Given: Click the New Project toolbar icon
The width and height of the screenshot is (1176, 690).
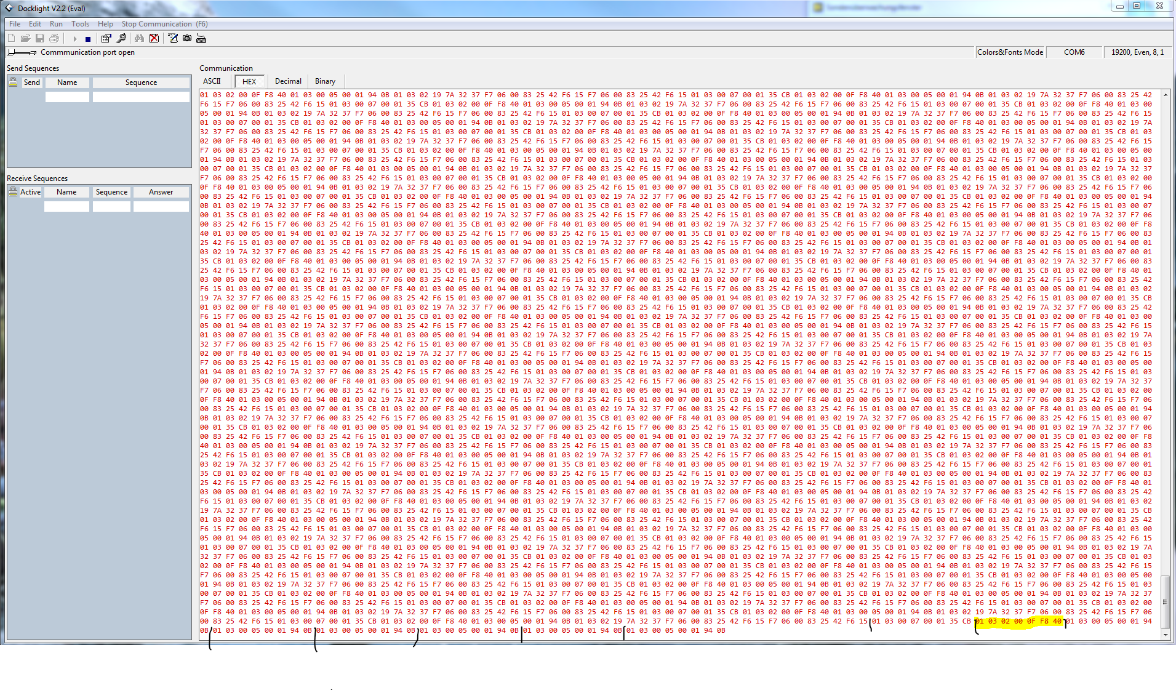Looking at the screenshot, I should coord(11,38).
